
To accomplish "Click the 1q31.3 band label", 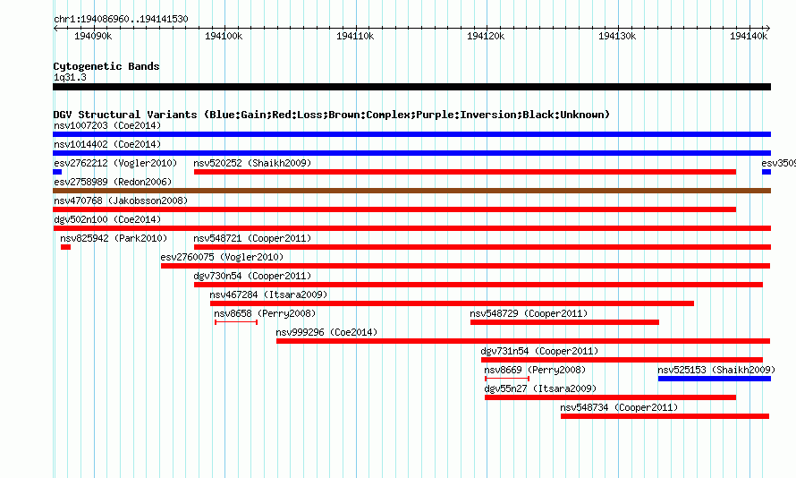I will 70,77.
